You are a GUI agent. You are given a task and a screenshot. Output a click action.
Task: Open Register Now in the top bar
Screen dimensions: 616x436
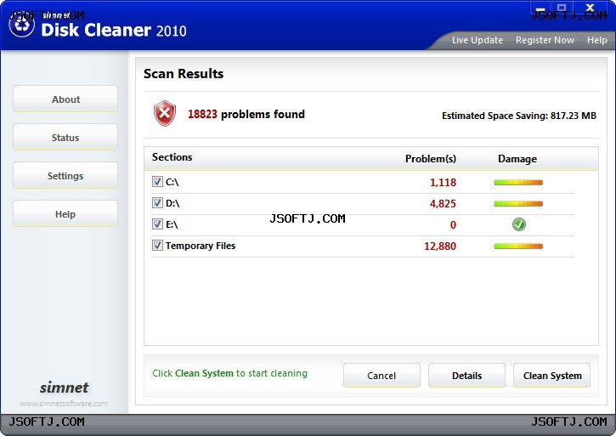click(x=545, y=40)
